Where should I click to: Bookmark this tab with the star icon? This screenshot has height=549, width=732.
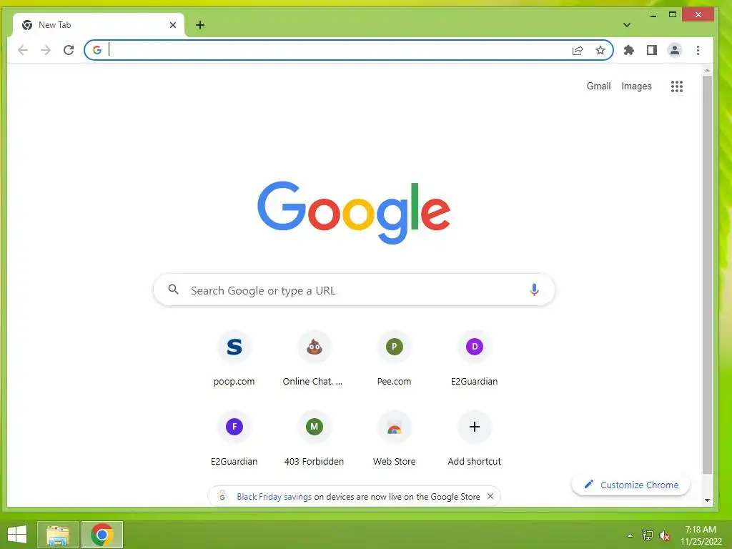click(600, 50)
